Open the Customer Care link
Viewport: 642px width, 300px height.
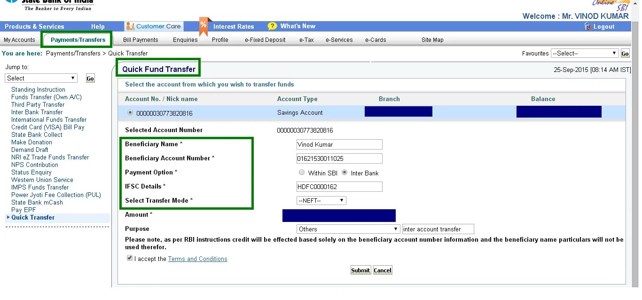pos(158,26)
